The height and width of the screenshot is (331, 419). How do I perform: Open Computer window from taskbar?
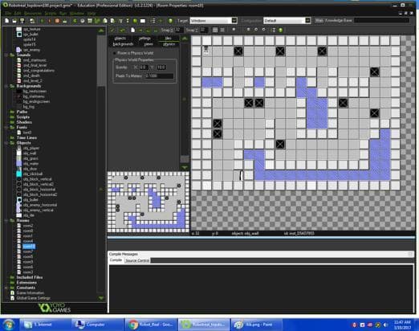[97, 325]
